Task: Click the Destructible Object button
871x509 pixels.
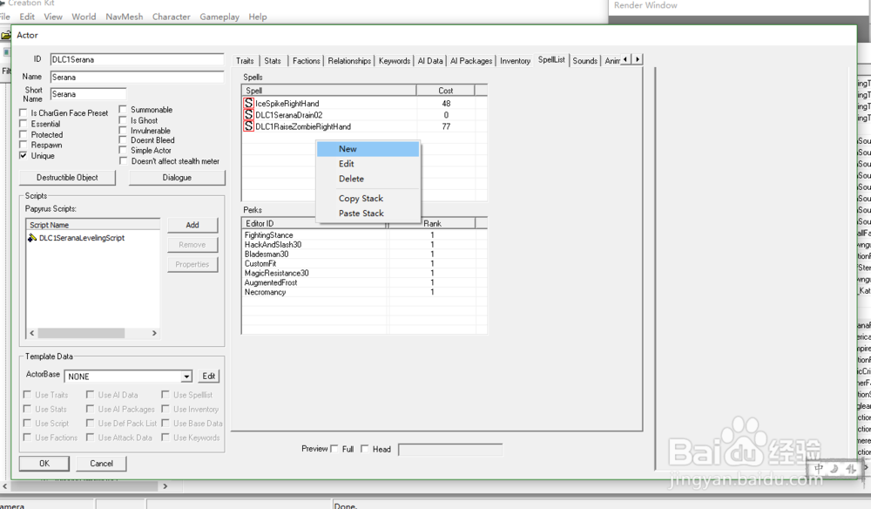Action: pos(67,178)
